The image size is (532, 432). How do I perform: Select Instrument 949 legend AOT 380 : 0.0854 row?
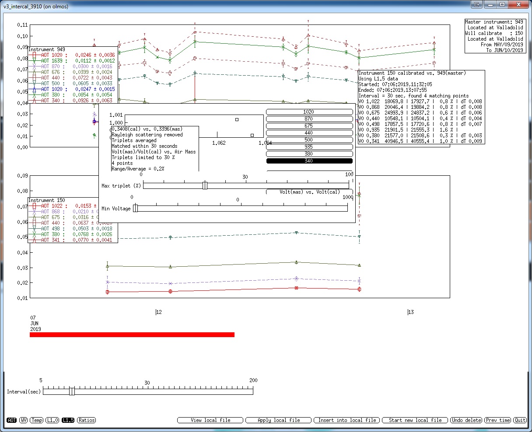73,95
